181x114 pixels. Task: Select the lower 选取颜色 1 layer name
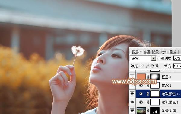click(170, 102)
